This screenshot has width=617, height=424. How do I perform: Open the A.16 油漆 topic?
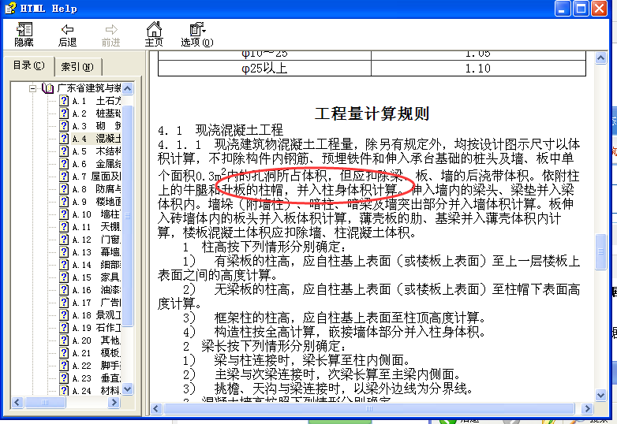96,289
